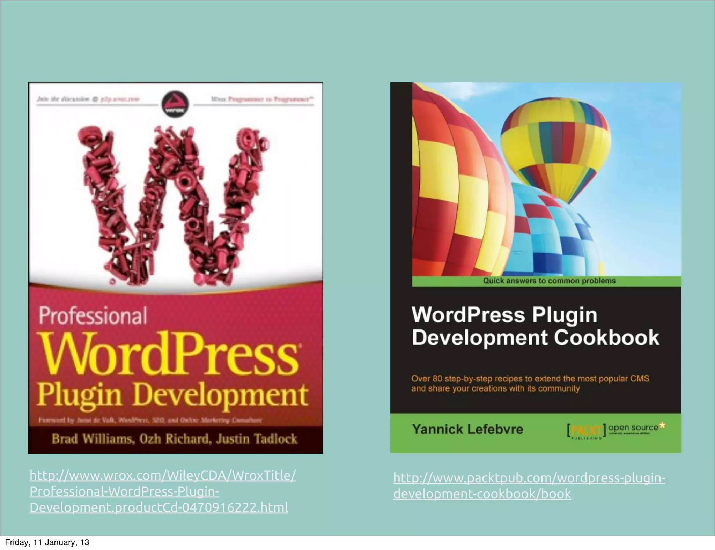Click the 'Over 80 step-by-step recipes' subtitle text
The image size is (715, 550).
(530, 384)
